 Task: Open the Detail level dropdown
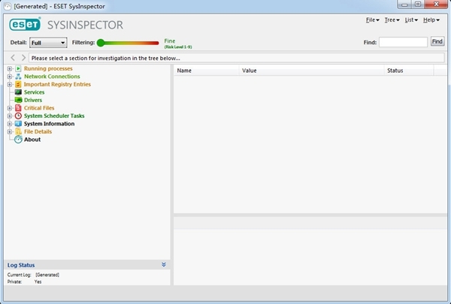[48, 43]
